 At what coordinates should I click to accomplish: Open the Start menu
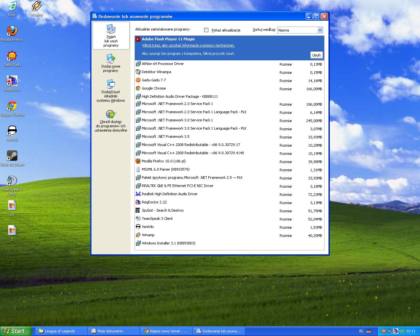16,331
